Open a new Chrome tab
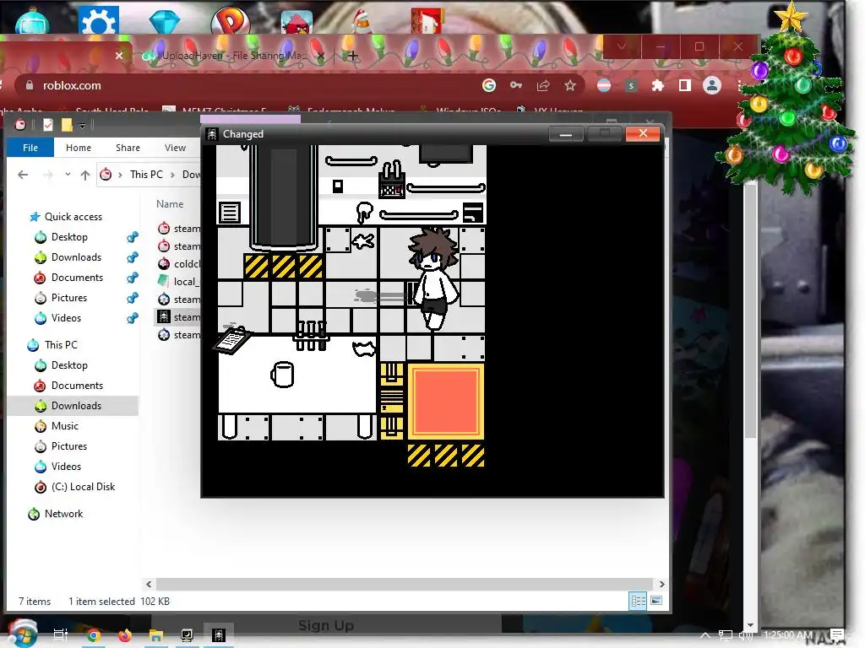This screenshot has width=865, height=648. (x=353, y=55)
